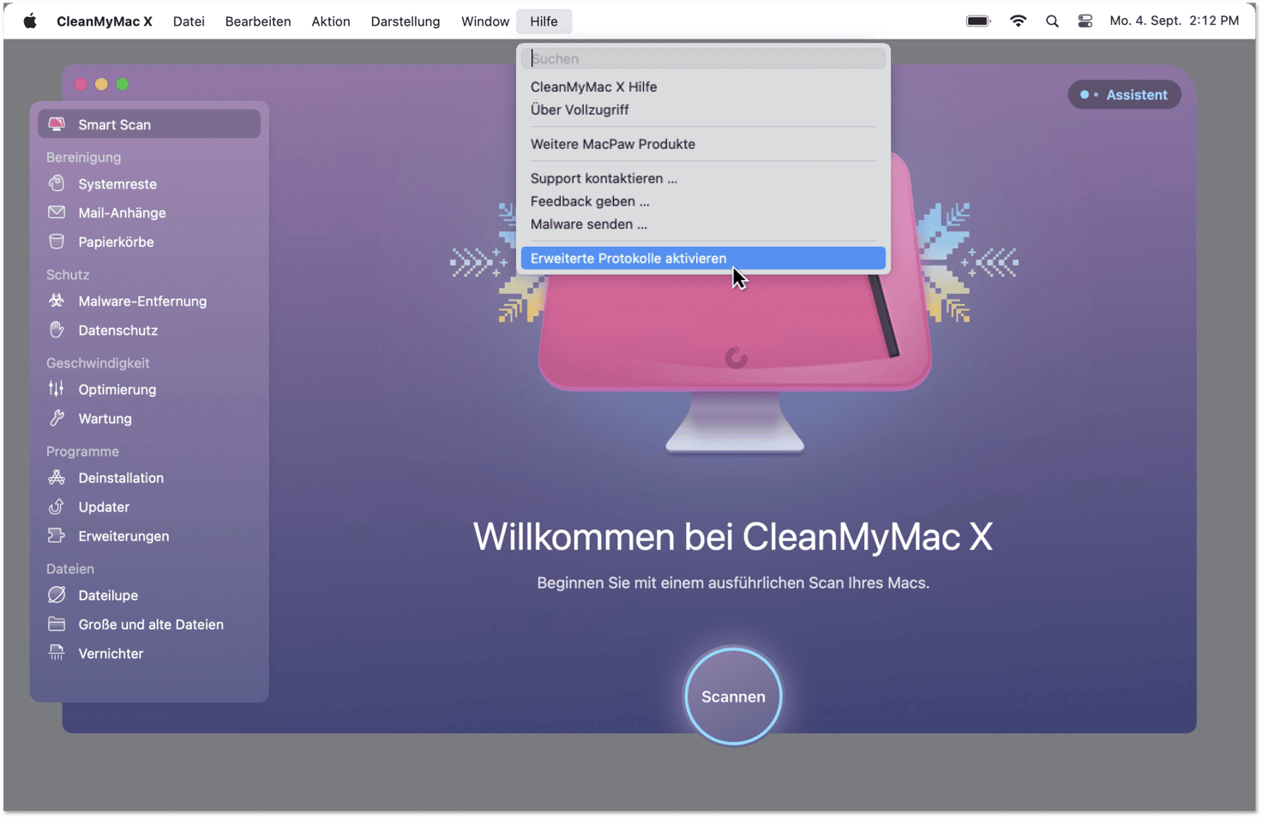Click the Datenschutz hand icon
Image resolution: width=1262 pixels, height=818 pixels.
[x=57, y=330]
